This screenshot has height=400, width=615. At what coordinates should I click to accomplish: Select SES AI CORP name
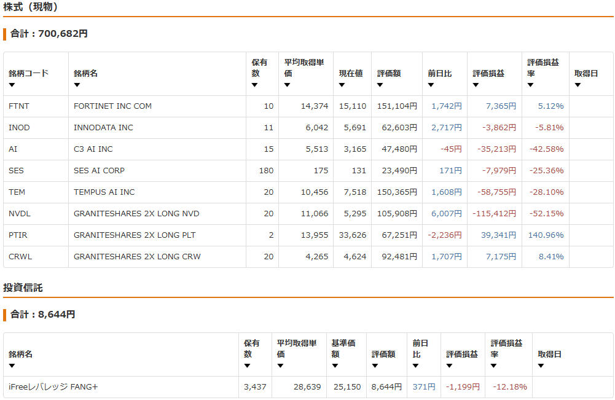point(100,171)
